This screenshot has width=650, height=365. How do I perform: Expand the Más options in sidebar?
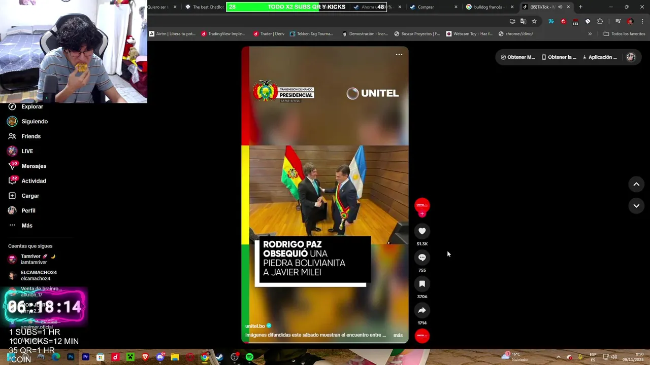click(21, 226)
